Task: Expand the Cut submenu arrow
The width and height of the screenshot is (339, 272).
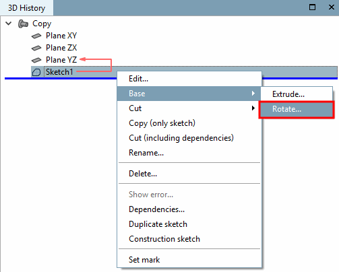Action: (x=253, y=108)
